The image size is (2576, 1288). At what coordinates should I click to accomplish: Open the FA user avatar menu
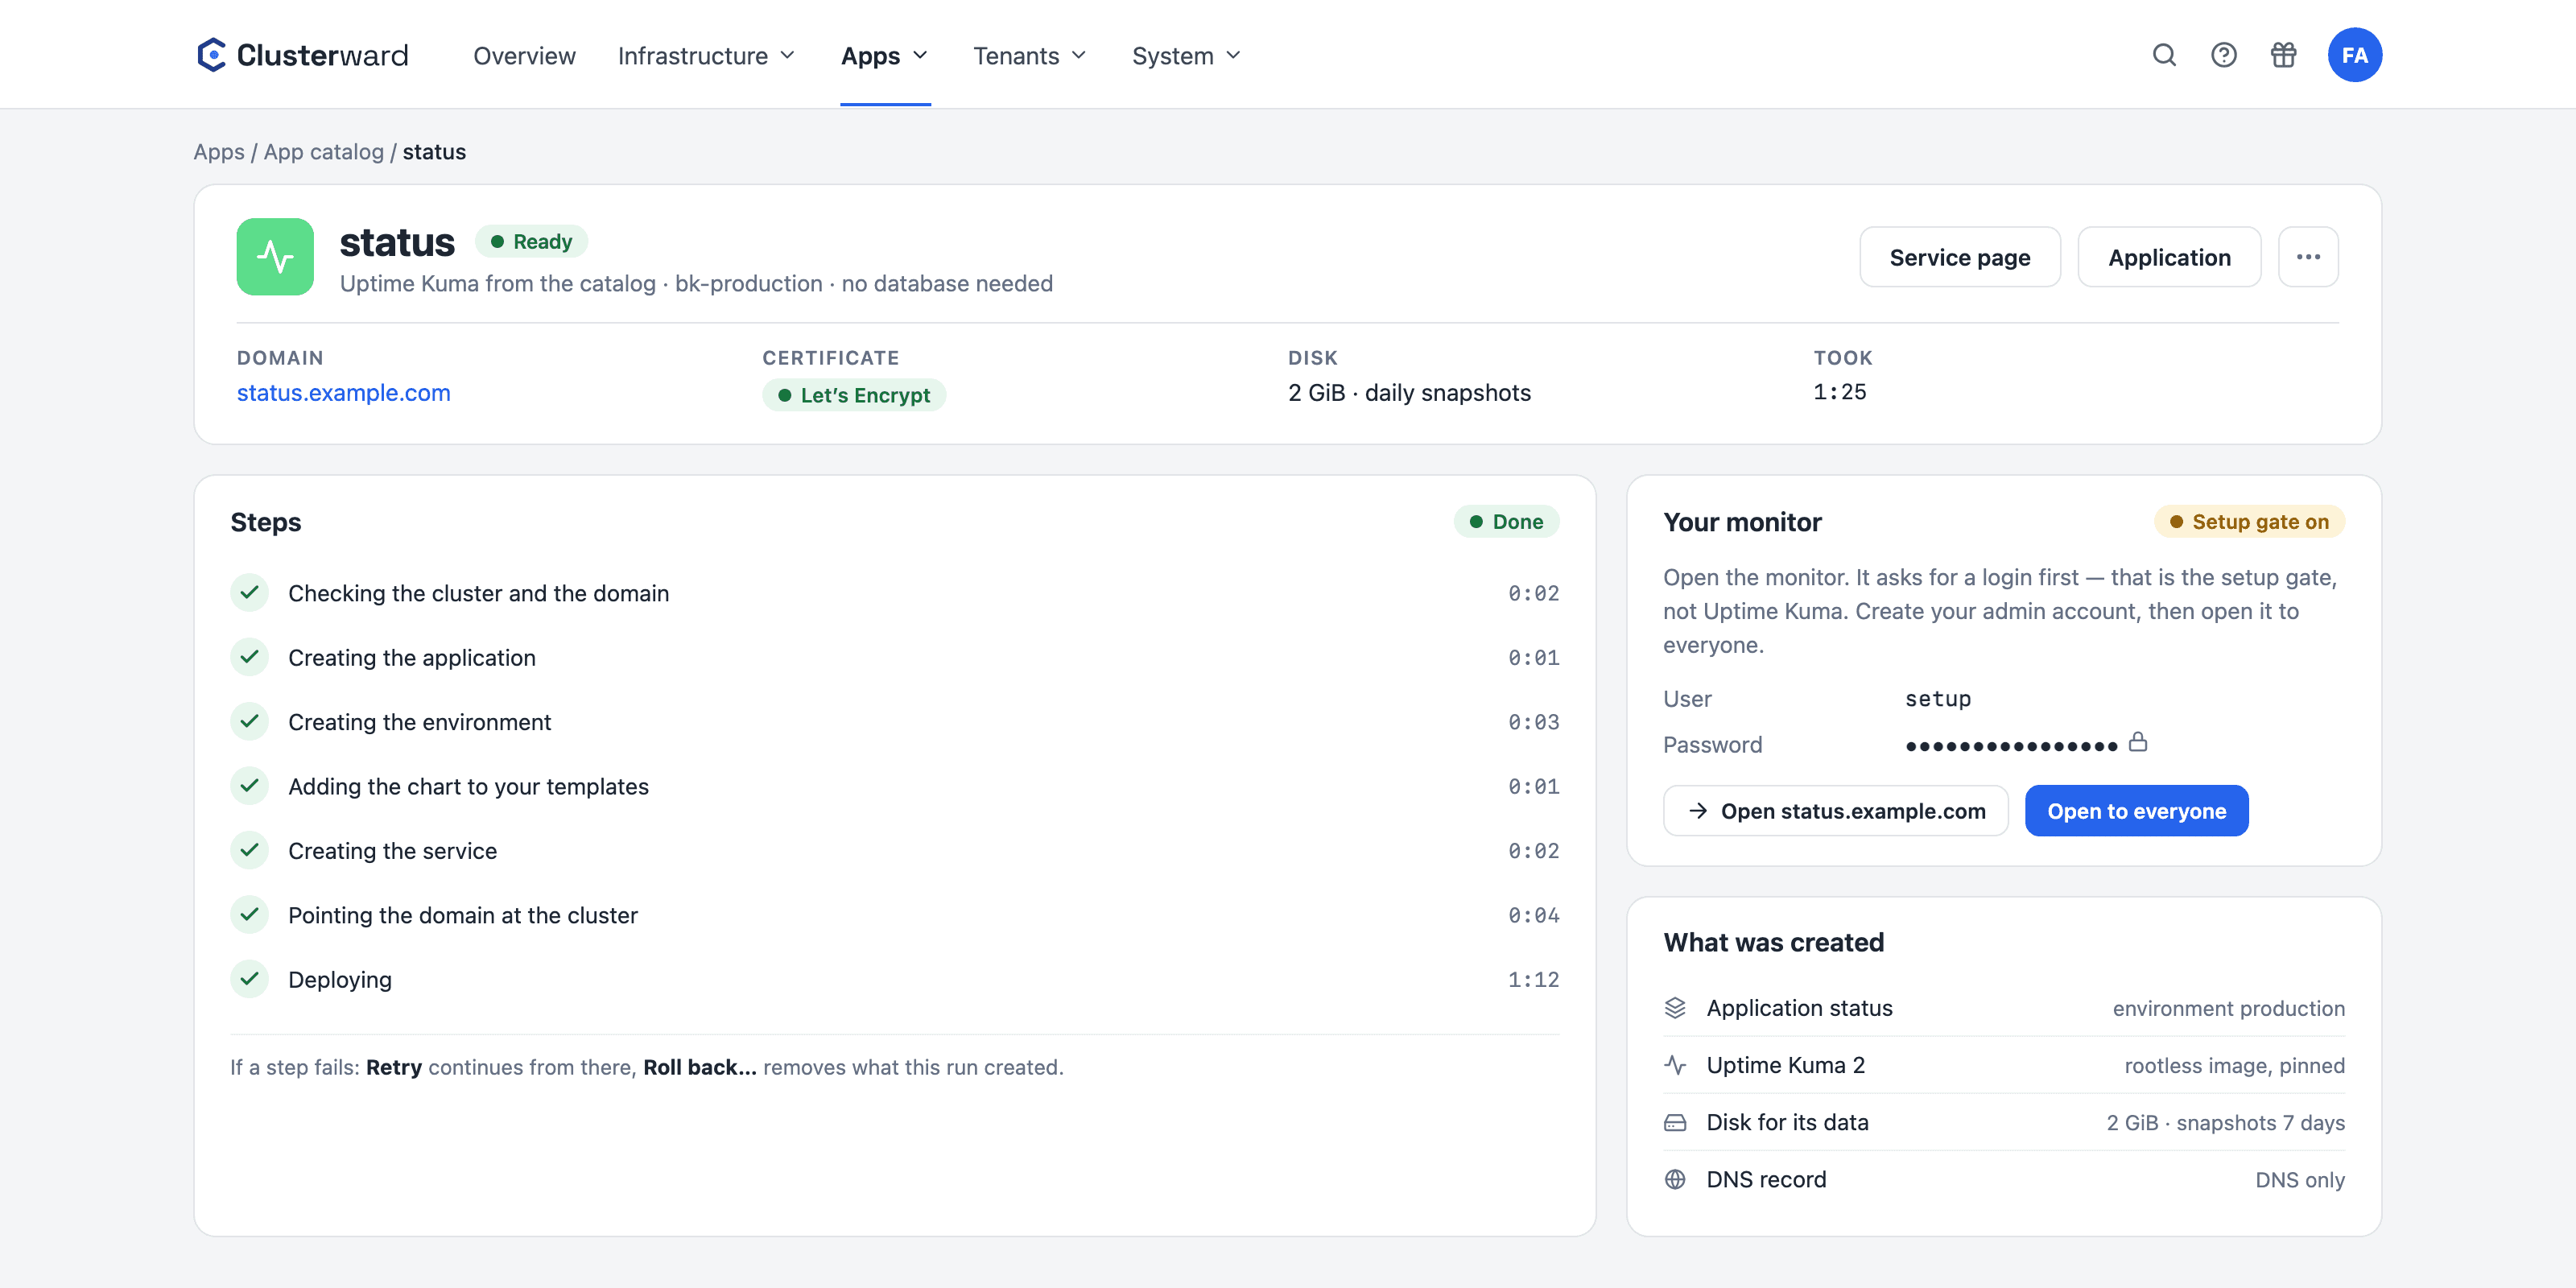coord(2355,55)
